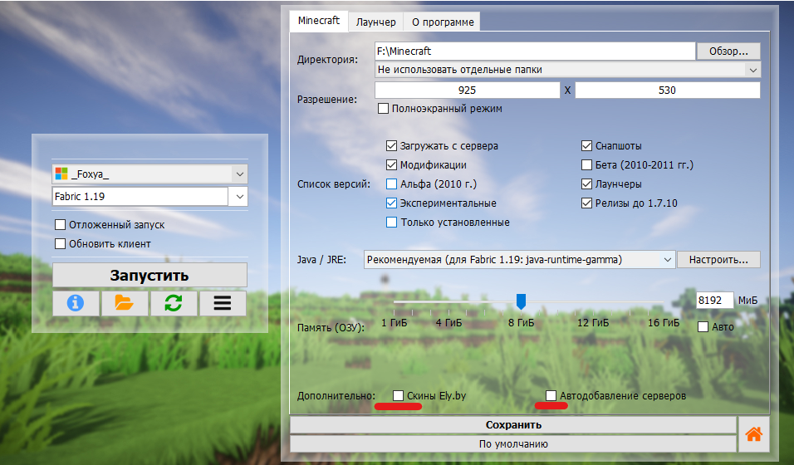
Task: Uncheck the Снапшоты checkbox
Action: tap(587, 146)
